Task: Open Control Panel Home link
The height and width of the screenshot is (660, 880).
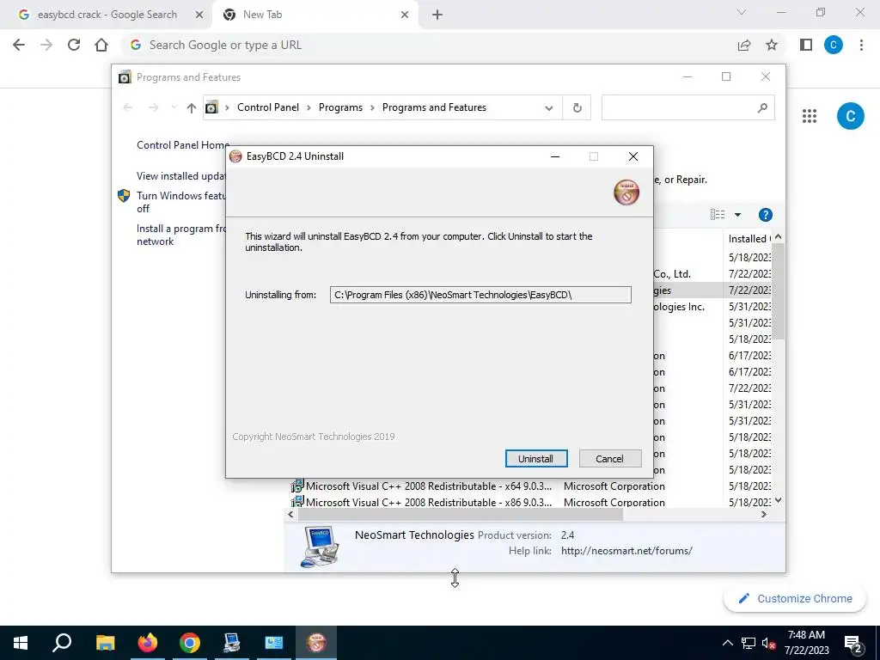Action: [182, 144]
